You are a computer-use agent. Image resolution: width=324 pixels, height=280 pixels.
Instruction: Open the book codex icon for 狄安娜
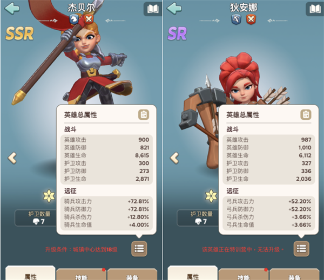(315, 9)
